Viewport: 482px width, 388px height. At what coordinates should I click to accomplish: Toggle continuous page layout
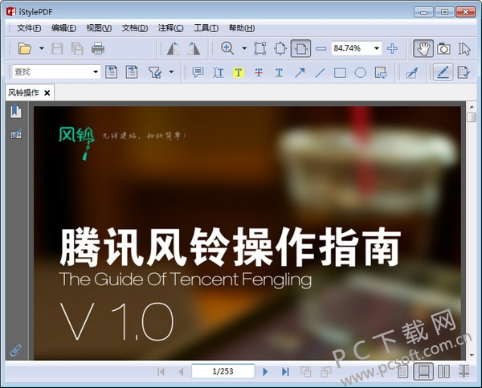click(423, 371)
